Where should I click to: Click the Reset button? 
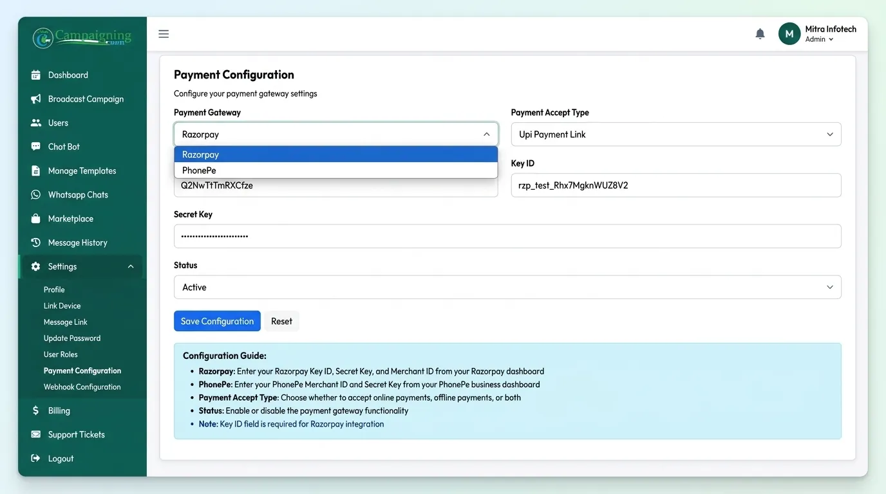click(281, 321)
